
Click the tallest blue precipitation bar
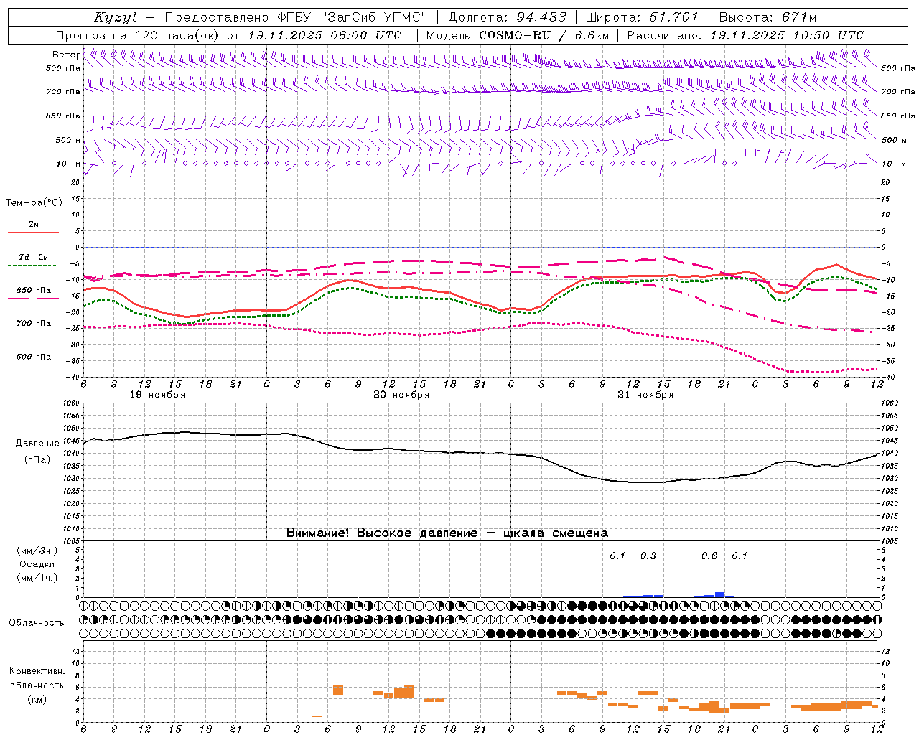720,594
